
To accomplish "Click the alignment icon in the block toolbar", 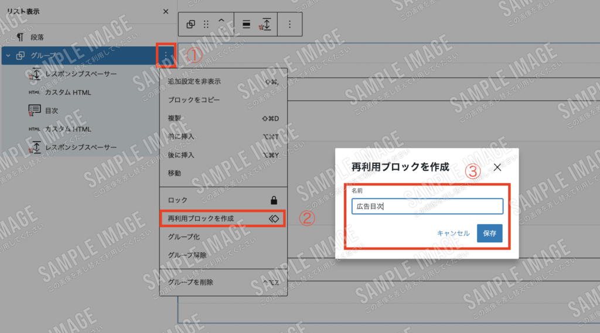I will coord(247,25).
